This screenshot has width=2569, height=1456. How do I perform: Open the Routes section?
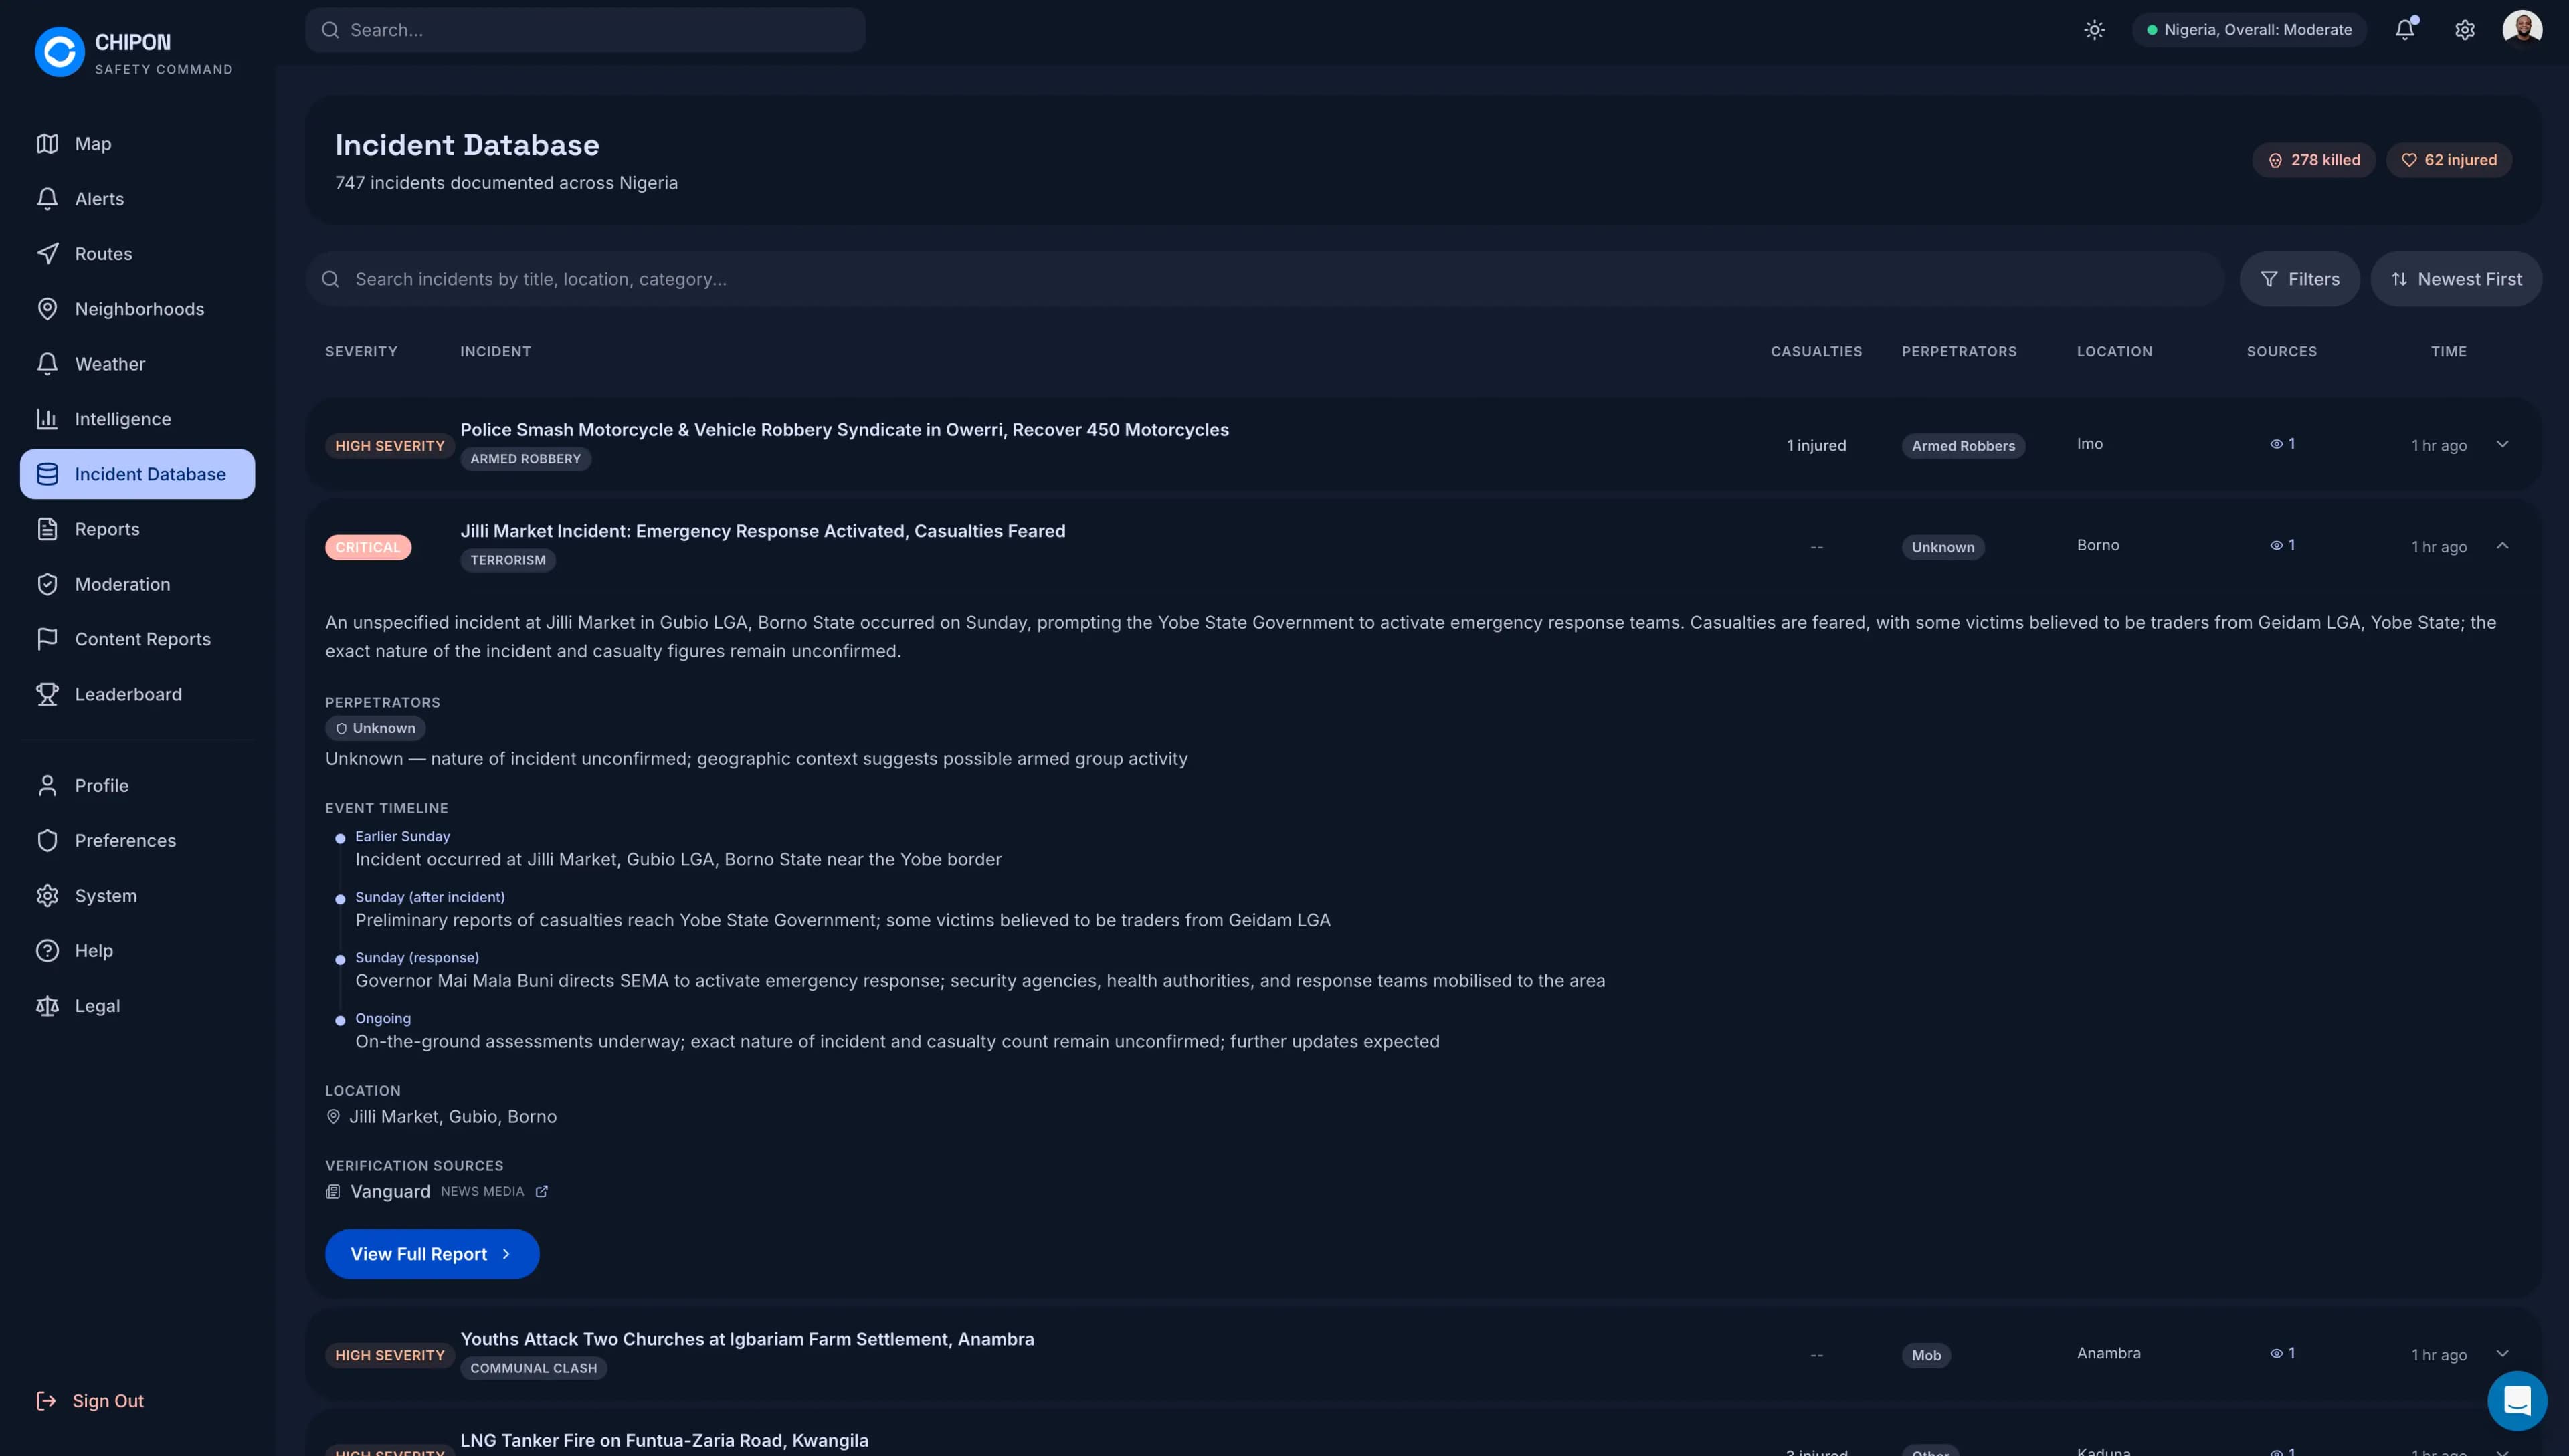(x=103, y=253)
